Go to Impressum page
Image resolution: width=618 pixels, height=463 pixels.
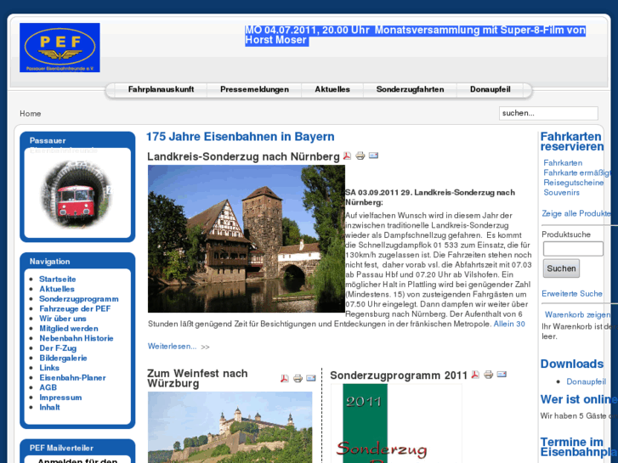point(60,398)
